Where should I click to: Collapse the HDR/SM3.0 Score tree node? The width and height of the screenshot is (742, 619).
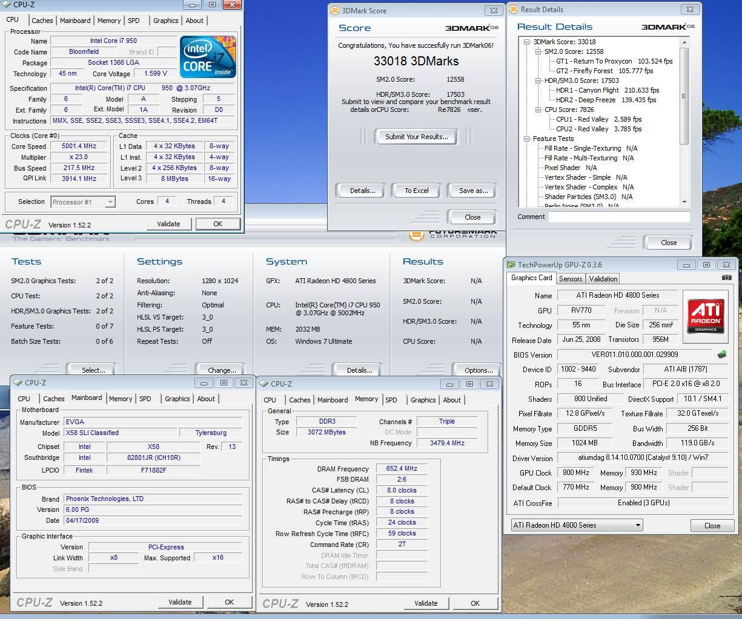point(538,80)
